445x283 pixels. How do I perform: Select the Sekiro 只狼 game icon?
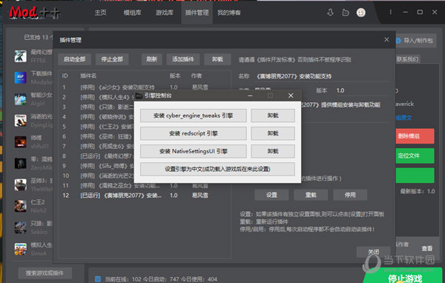pyautogui.click(x=21, y=227)
